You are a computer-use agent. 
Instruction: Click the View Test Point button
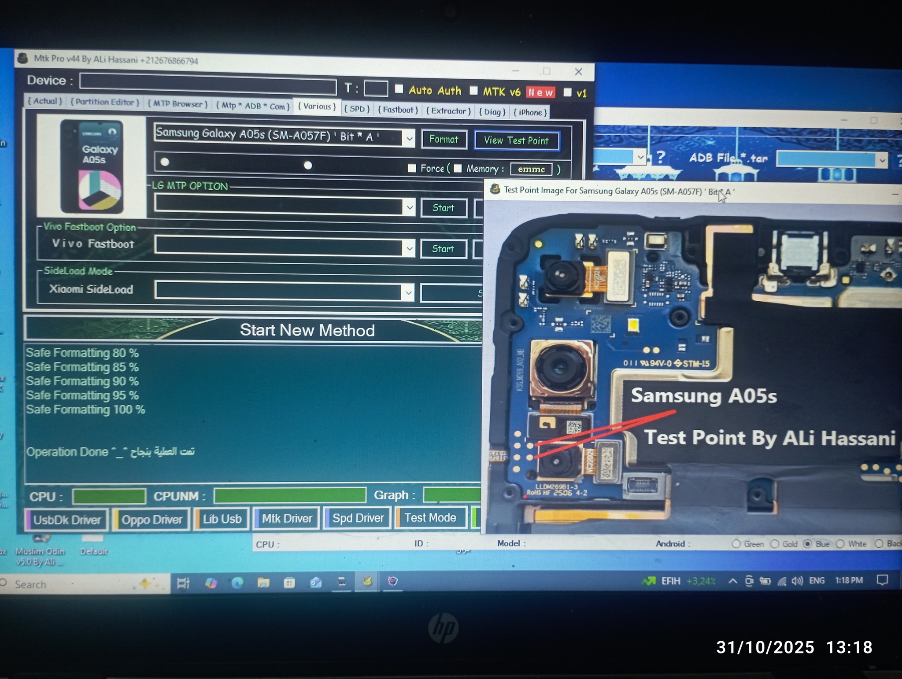[517, 140]
